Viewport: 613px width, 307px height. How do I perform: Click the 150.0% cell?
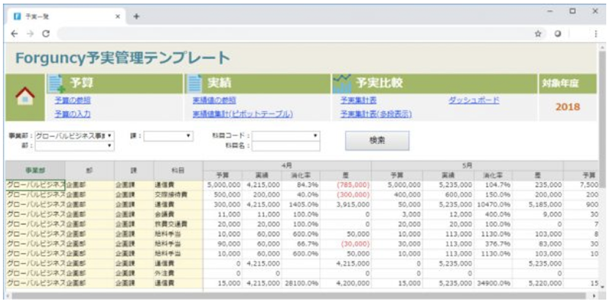[x=493, y=194]
